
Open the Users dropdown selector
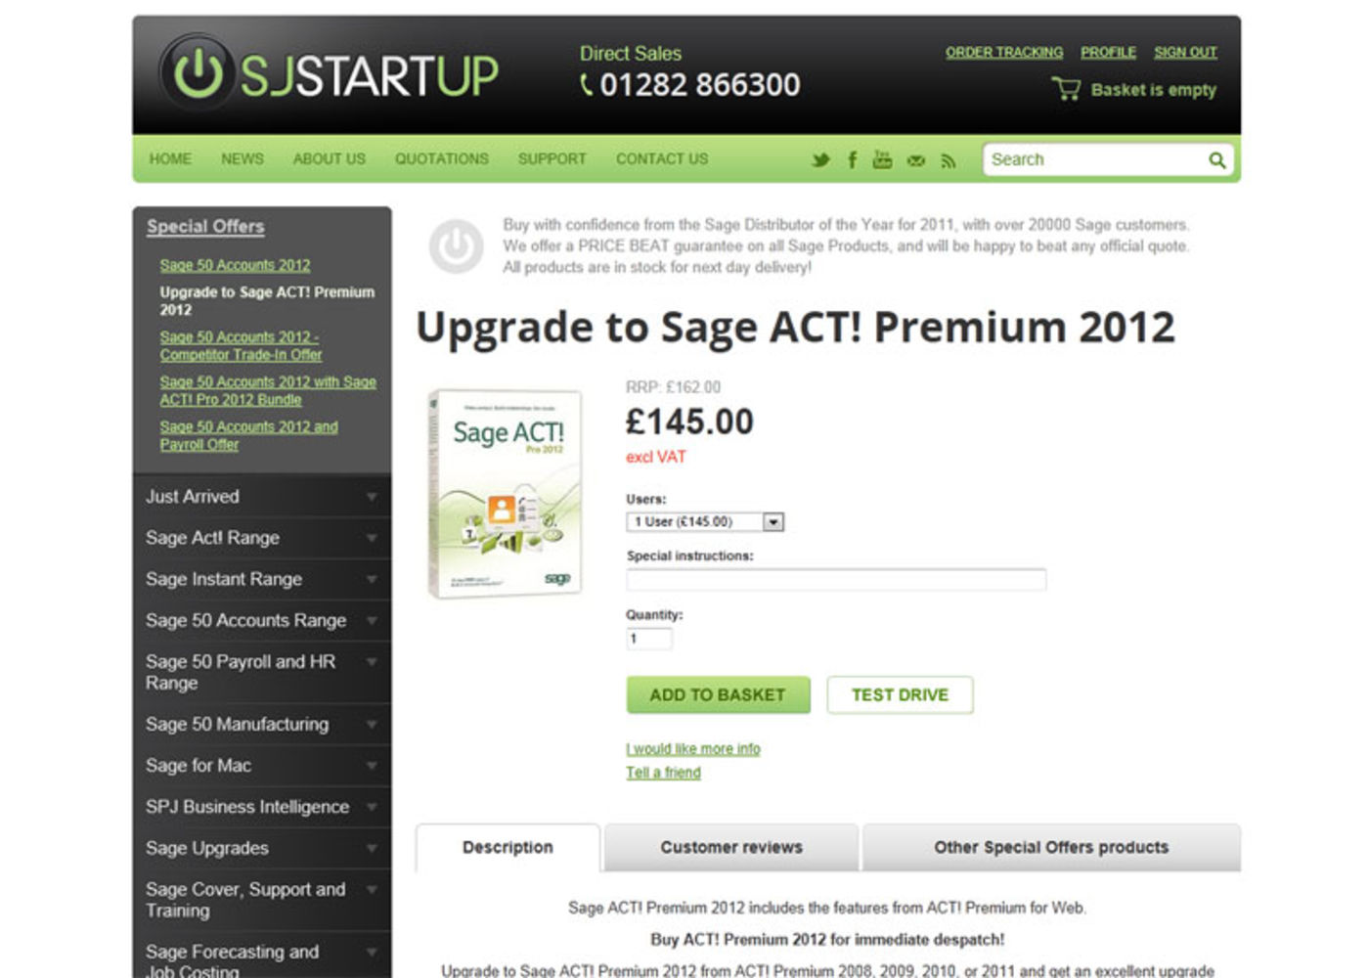click(705, 522)
